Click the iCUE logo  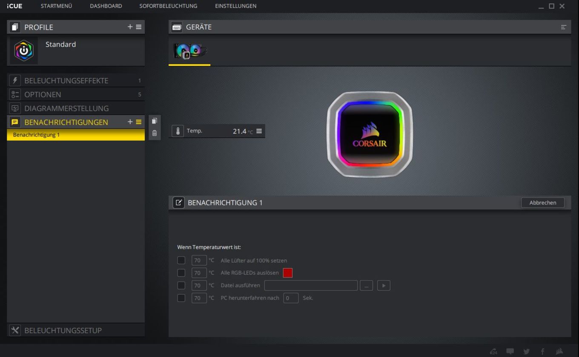(x=14, y=6)
